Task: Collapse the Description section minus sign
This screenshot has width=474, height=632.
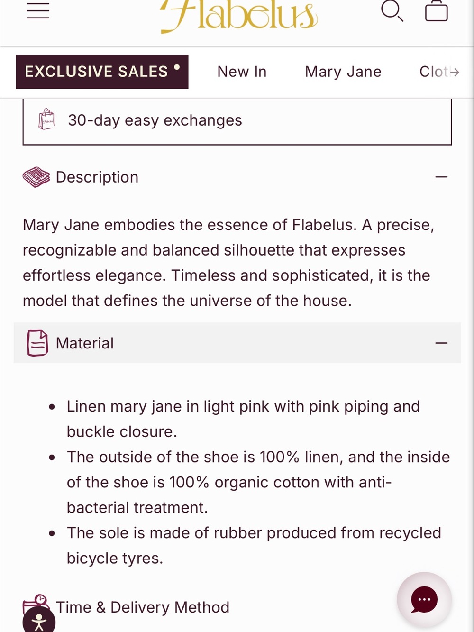Action: tap(441, 177)
